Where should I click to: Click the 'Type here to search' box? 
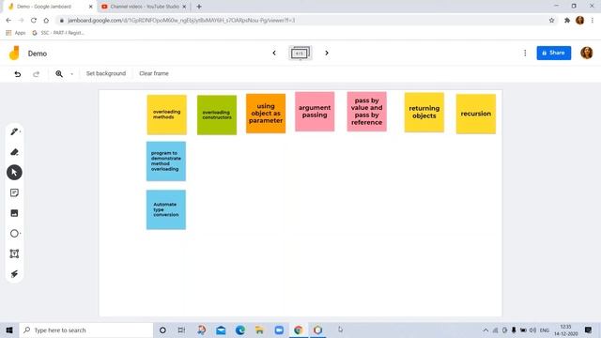[x=86, y=330]
